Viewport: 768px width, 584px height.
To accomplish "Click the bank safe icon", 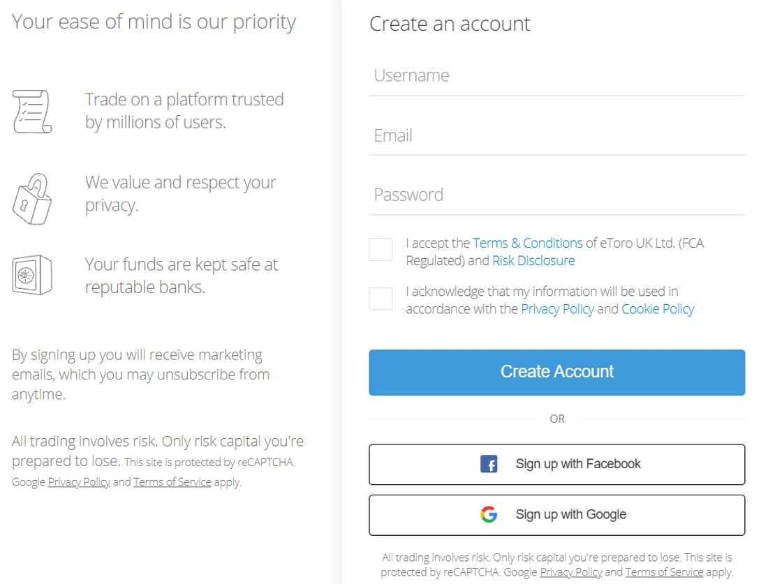I will [x=32, y=275].
